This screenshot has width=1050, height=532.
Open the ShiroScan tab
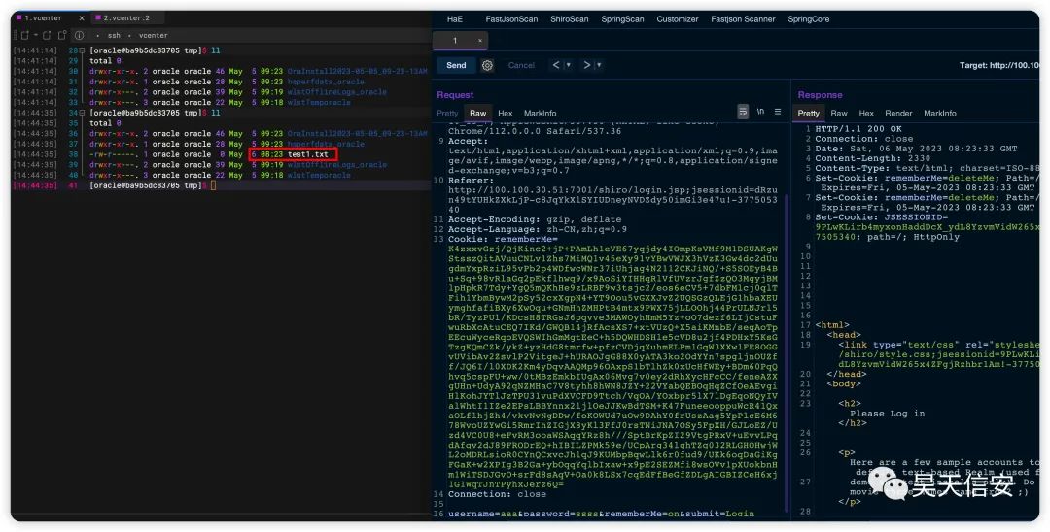[569, 19]
